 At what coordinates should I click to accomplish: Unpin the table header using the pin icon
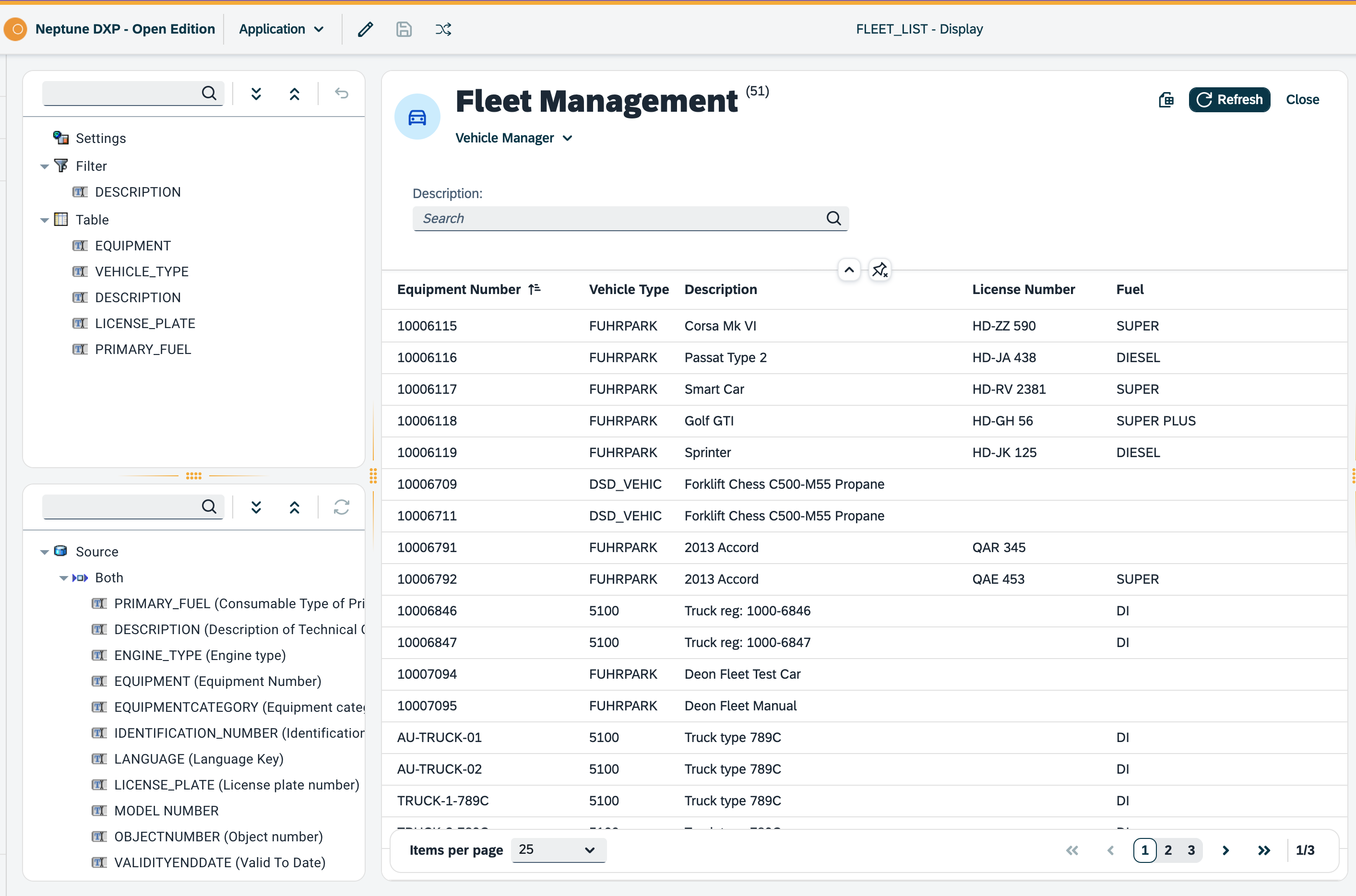click(x=879, y=269)
